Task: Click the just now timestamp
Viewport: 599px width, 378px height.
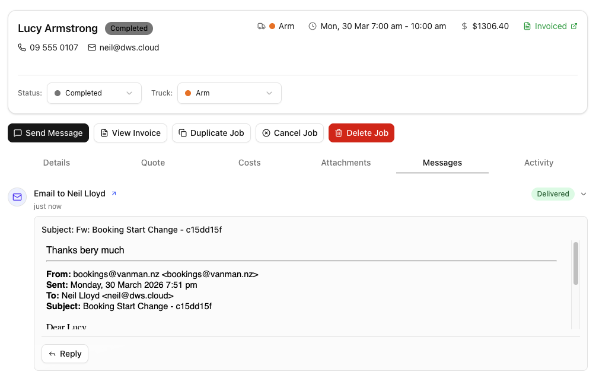Action: (x=47, y=207)
